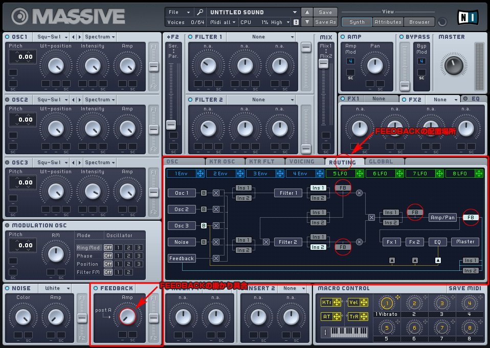Image resolution: width=490 pixels, height=348 pixels.
Task: Click SAVE MIDI in Macro Control
Action: 465,288
